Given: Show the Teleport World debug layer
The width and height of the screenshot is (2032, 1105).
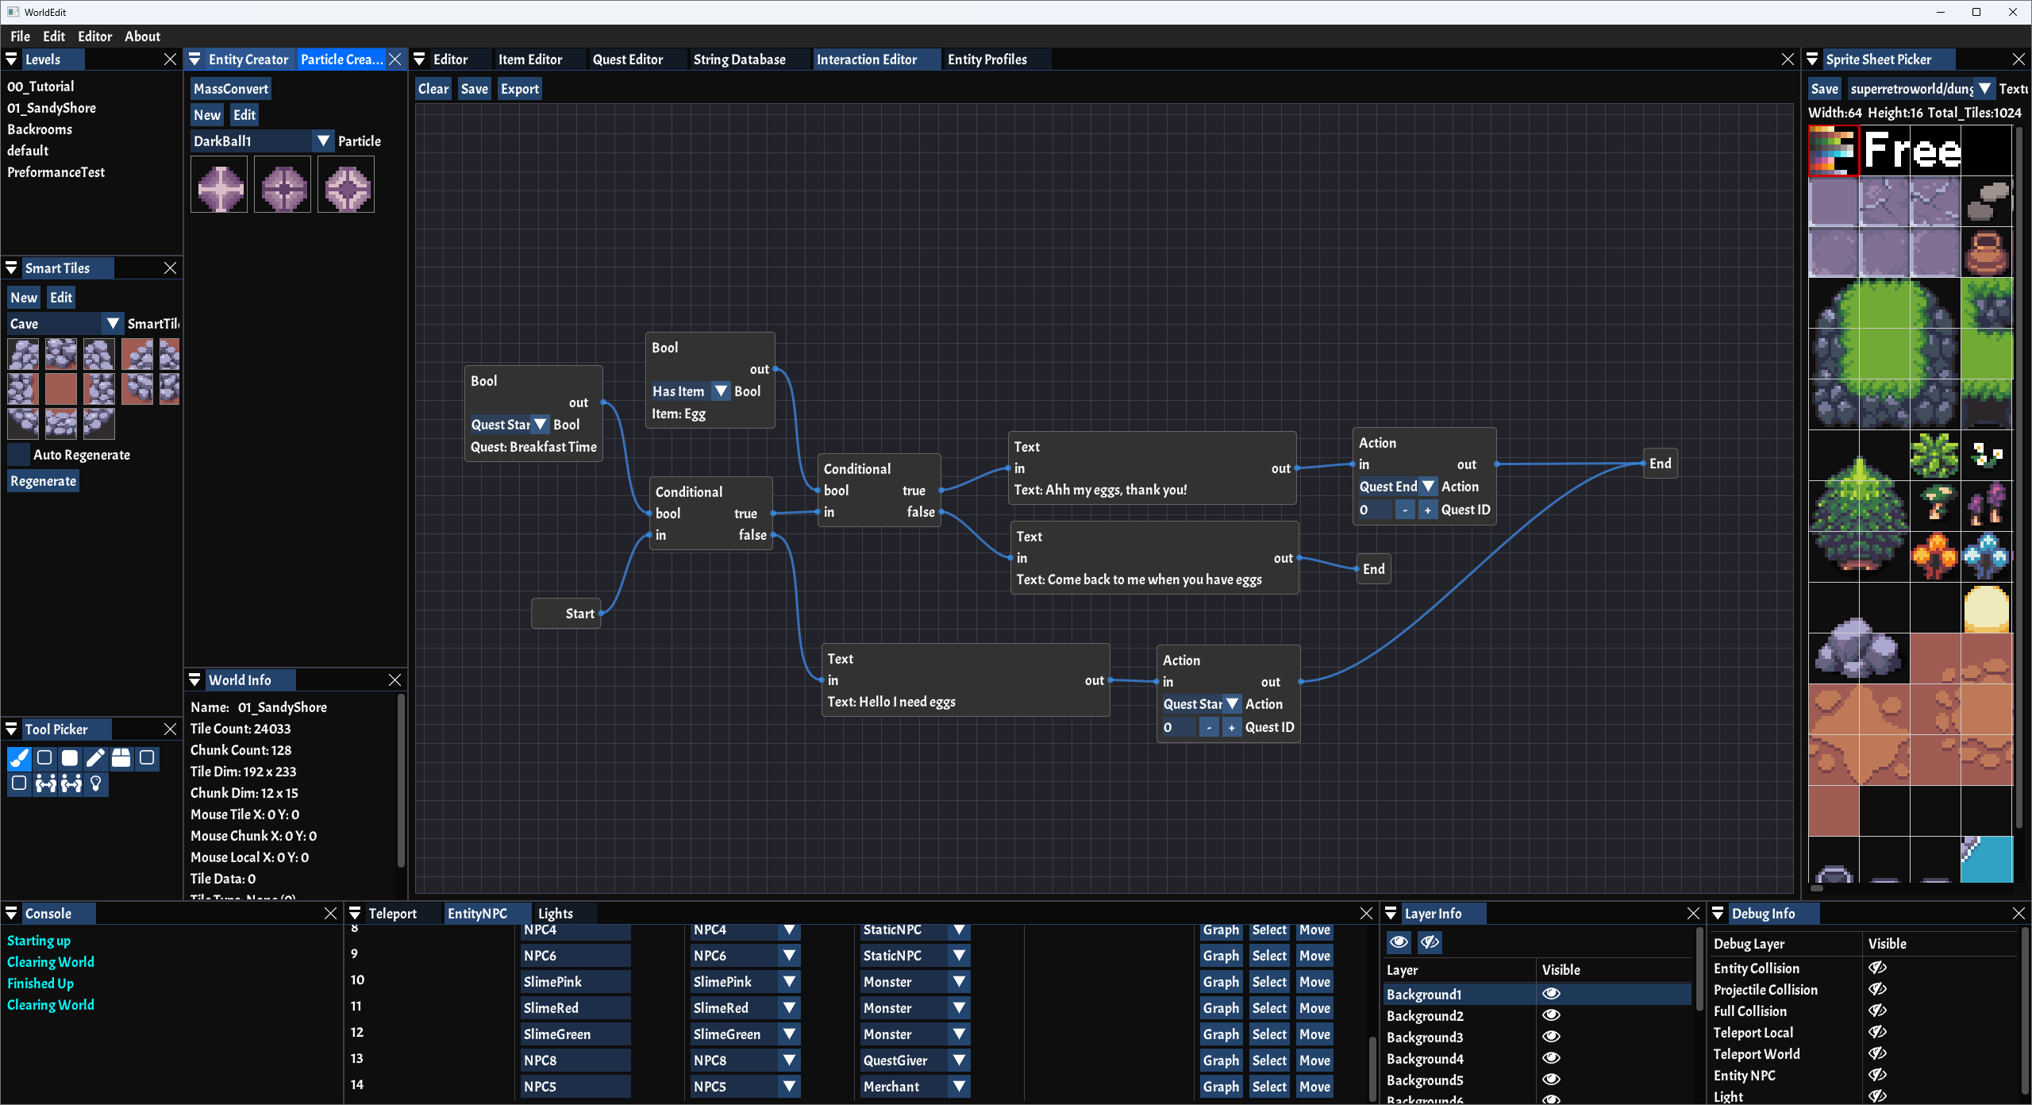Looking at the screenshot, I should click(x=1878, y=1054).
